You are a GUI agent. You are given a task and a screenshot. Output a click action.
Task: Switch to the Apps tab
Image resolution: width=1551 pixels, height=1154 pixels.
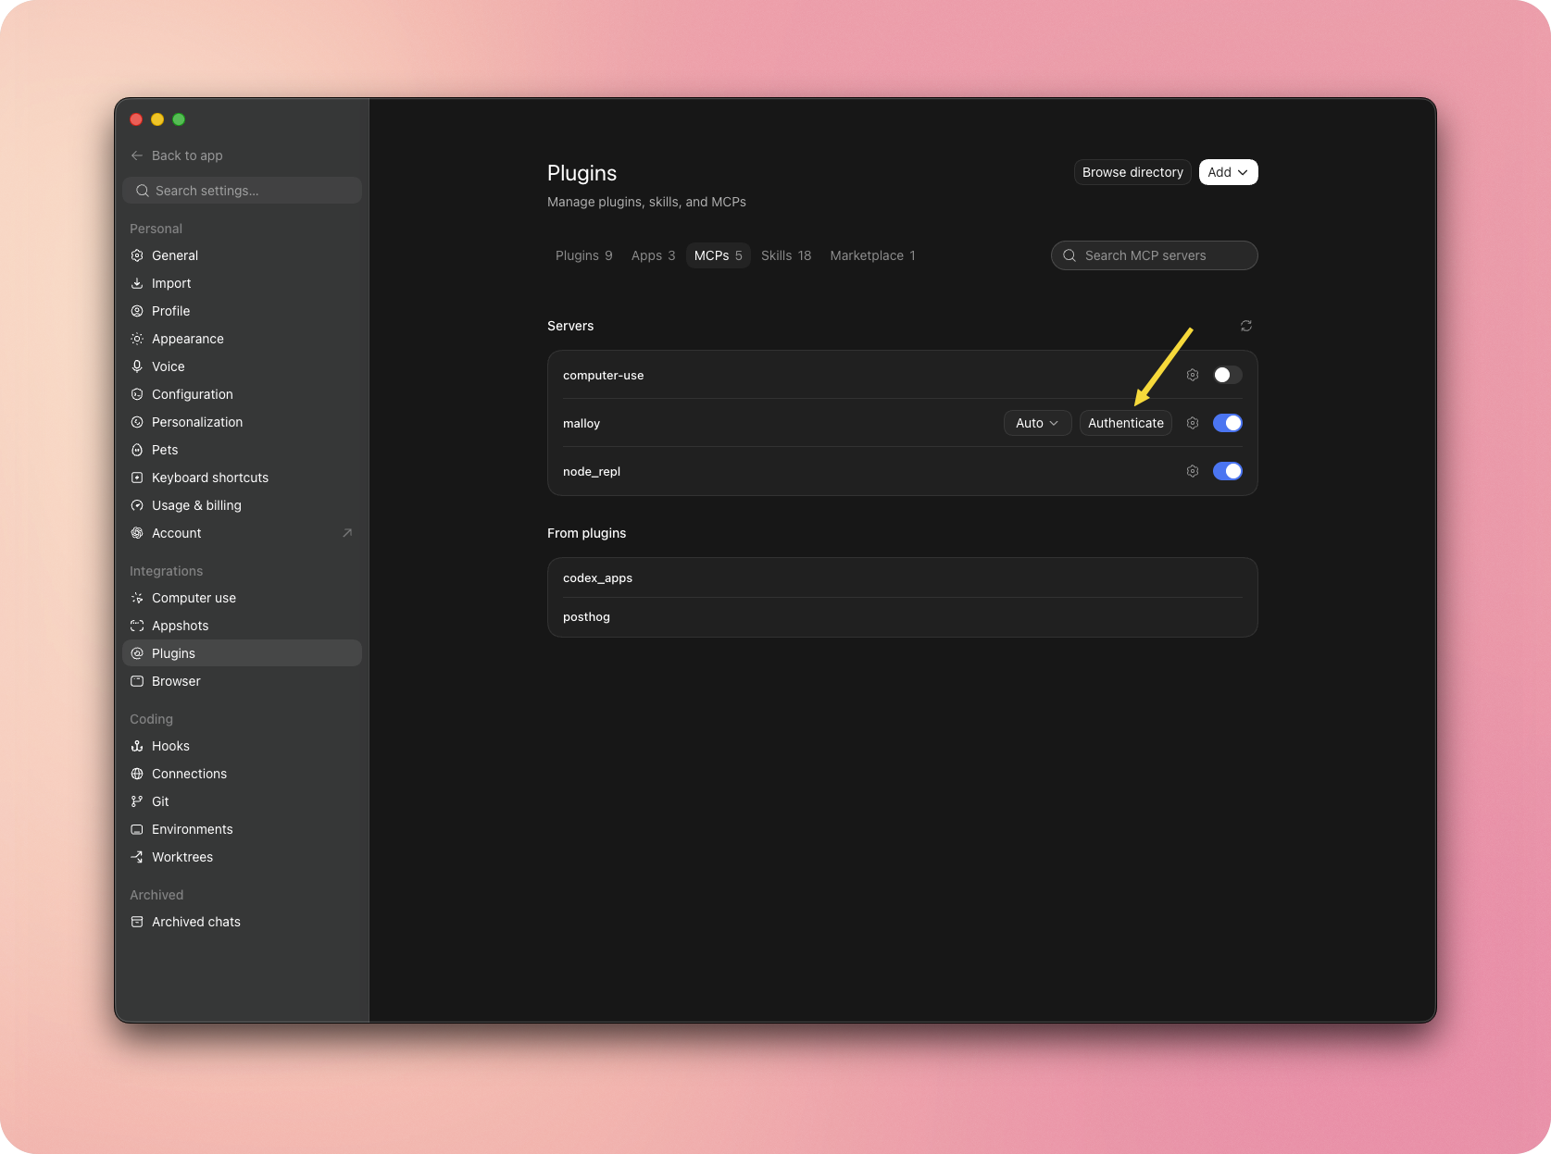653,255
